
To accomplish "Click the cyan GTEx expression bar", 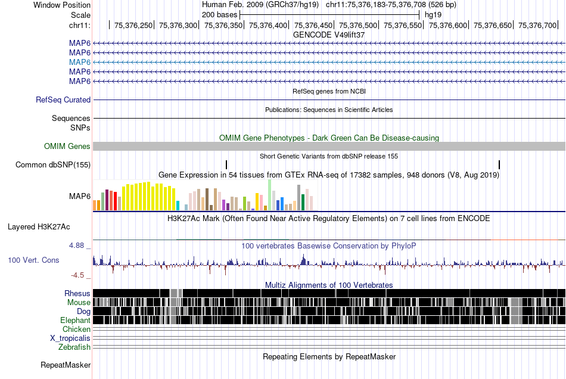I will tap(178, 206).
